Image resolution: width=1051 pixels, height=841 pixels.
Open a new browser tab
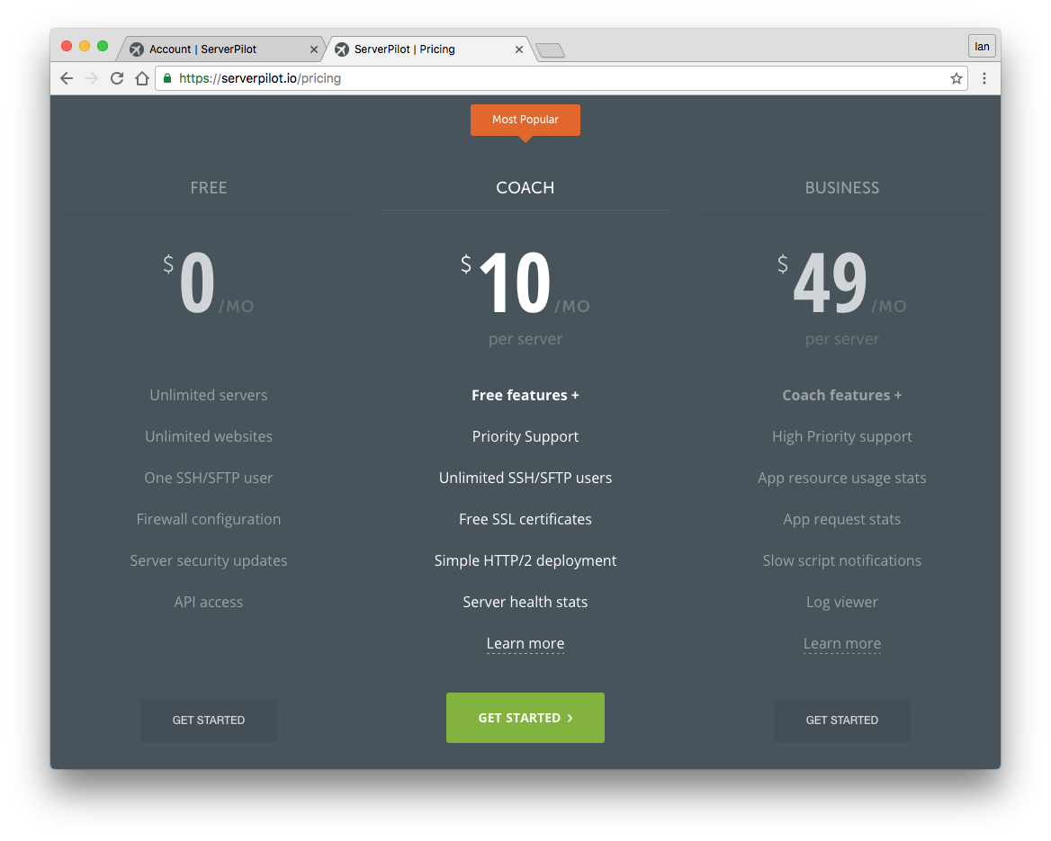point(551,50)
